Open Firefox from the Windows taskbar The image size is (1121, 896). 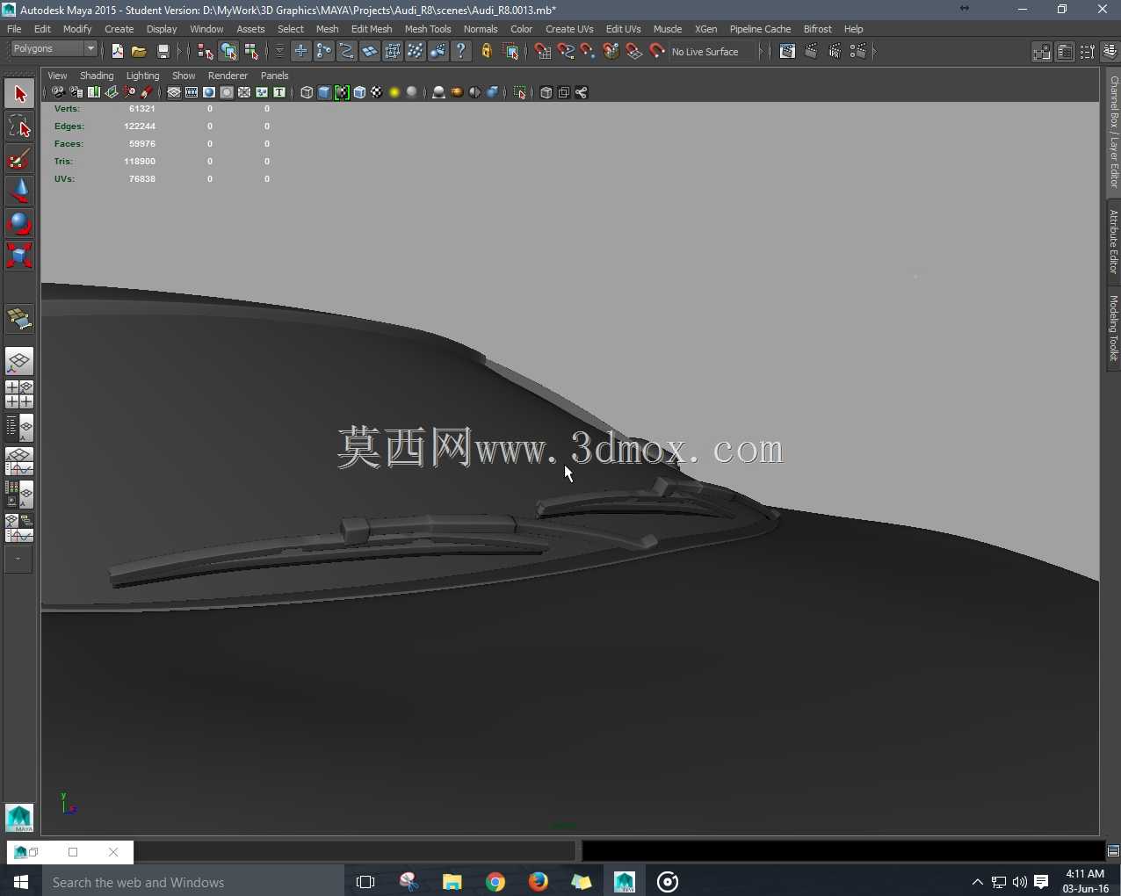(x=539, y=882)
